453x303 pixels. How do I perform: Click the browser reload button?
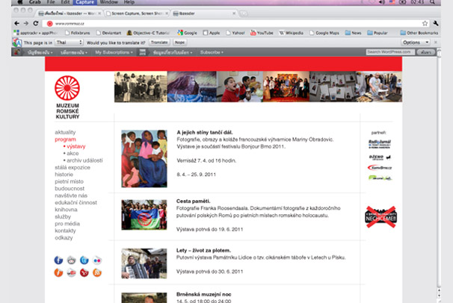pyautogui.click(x=35, y=23)
